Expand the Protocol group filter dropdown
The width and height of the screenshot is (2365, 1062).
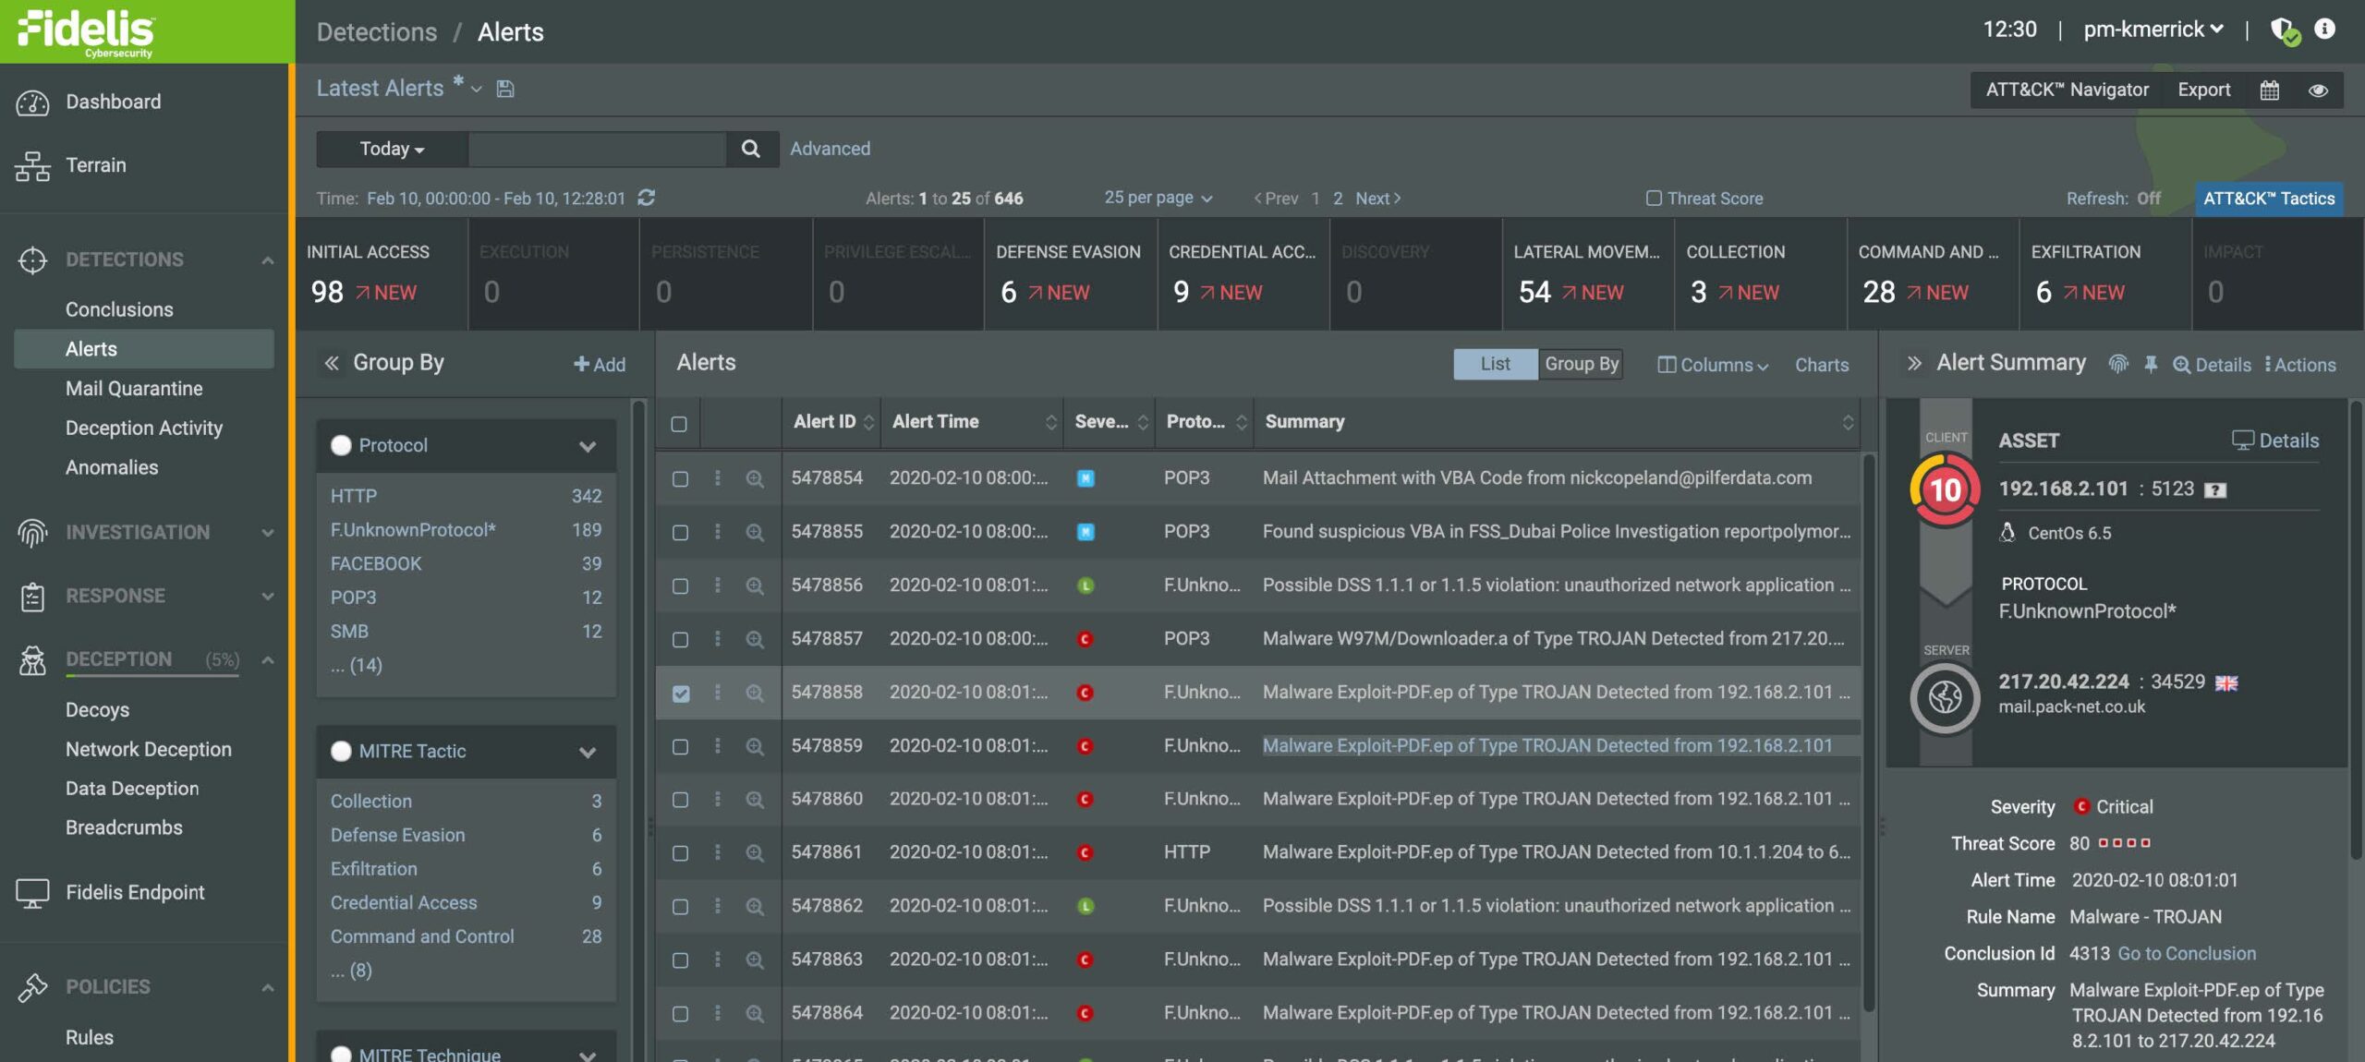pyautogui.click(x=588, y=447)
